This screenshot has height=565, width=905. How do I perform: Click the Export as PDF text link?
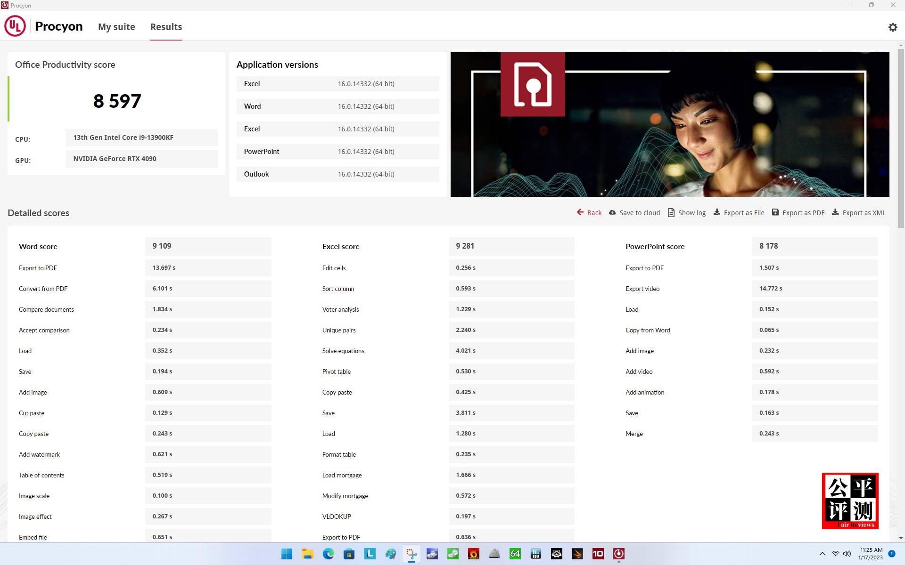point(803,213)
